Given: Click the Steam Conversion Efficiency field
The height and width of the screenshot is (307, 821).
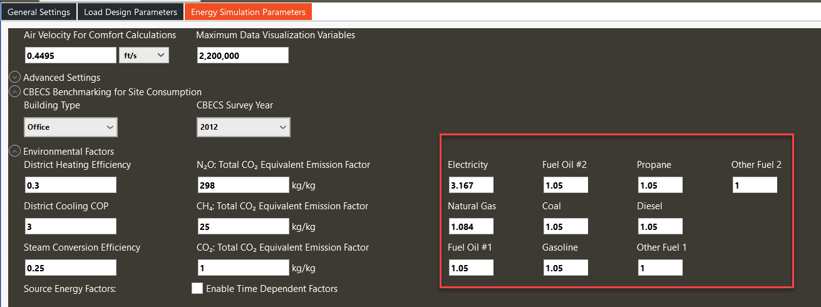Looking at the screenshot, I should [70, 268].
